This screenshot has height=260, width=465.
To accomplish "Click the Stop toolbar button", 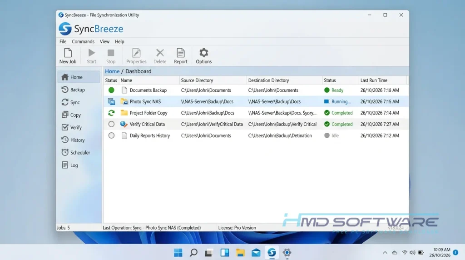I will click(111, 56).
